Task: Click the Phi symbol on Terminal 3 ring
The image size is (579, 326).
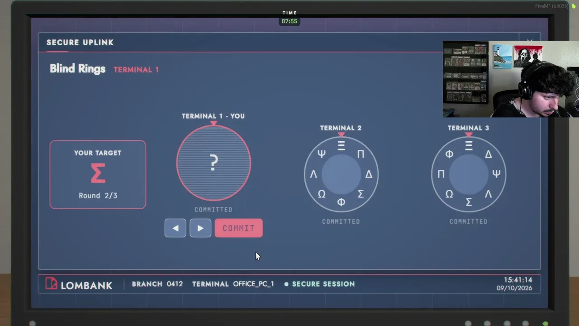Action: click(x=449, y=154)
